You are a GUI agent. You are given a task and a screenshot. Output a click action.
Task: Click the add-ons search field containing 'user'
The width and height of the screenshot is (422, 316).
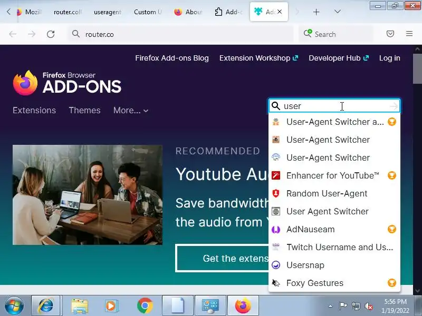pos(334,106)
